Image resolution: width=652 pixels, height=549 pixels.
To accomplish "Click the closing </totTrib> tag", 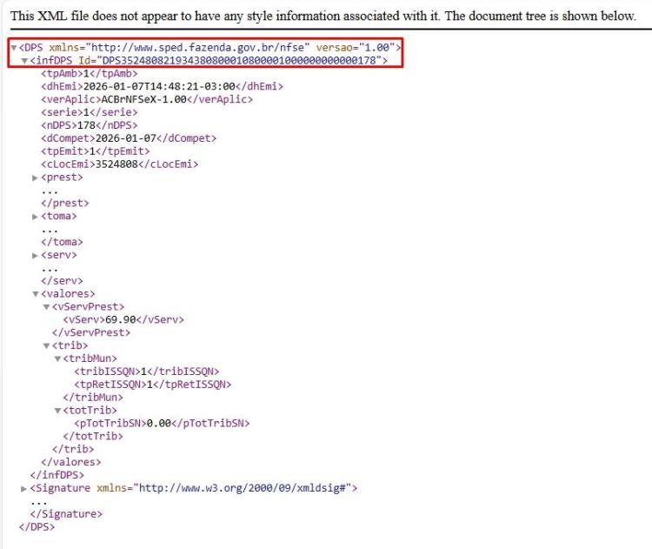I will (x=93, y=436).
